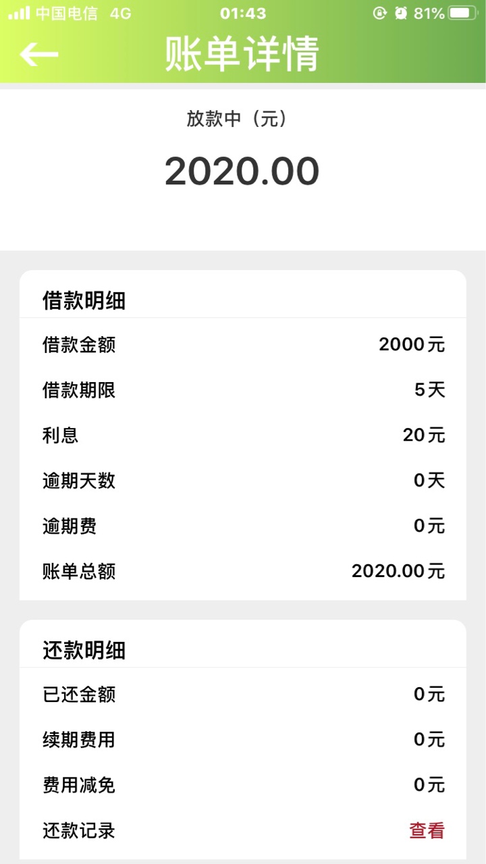Open 查看 repayment records link
The image size is (486, 864).
click(427, 831)
